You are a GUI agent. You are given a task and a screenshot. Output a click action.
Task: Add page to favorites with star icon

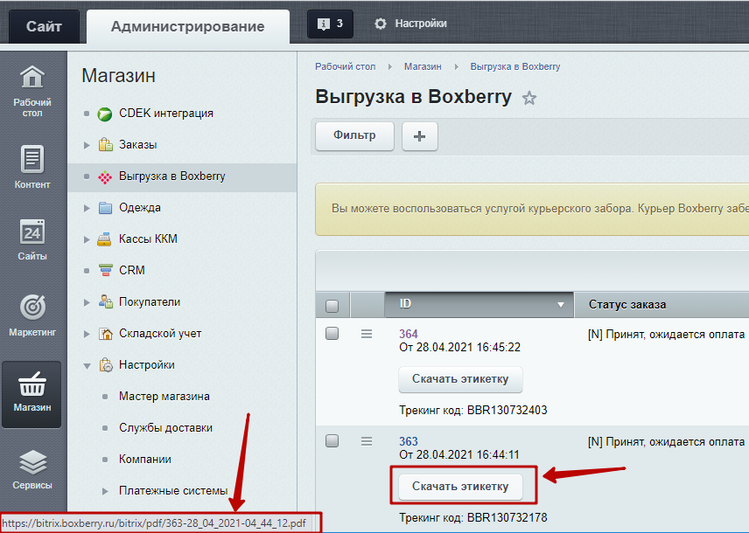pos(528,99)
